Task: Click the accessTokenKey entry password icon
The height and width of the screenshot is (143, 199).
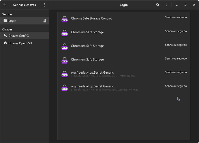Action: coord(64,88)
